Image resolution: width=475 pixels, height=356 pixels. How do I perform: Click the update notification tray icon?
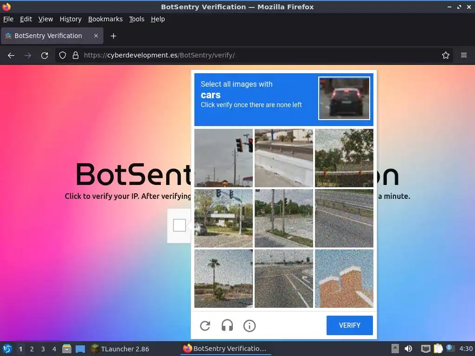[x=450, y=348]
